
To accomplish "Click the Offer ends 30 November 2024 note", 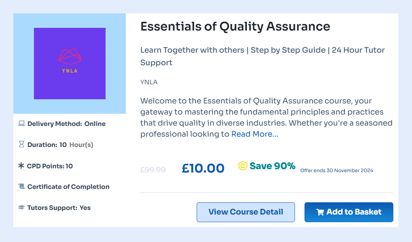I will [x=337, y=170].
